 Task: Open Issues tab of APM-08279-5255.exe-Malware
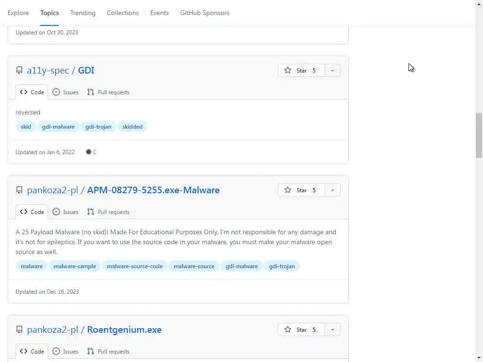(x=65, y=212)
